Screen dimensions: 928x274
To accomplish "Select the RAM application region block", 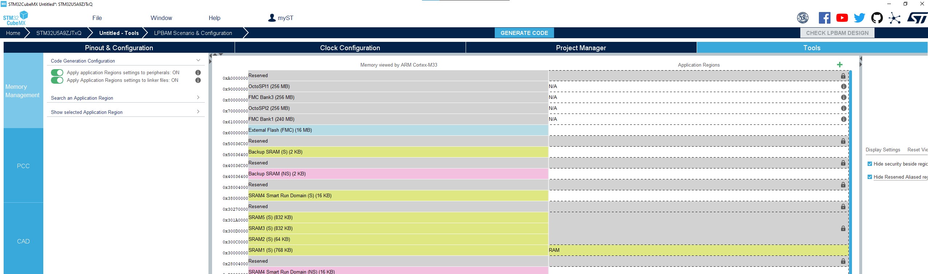I will (698, 250).
